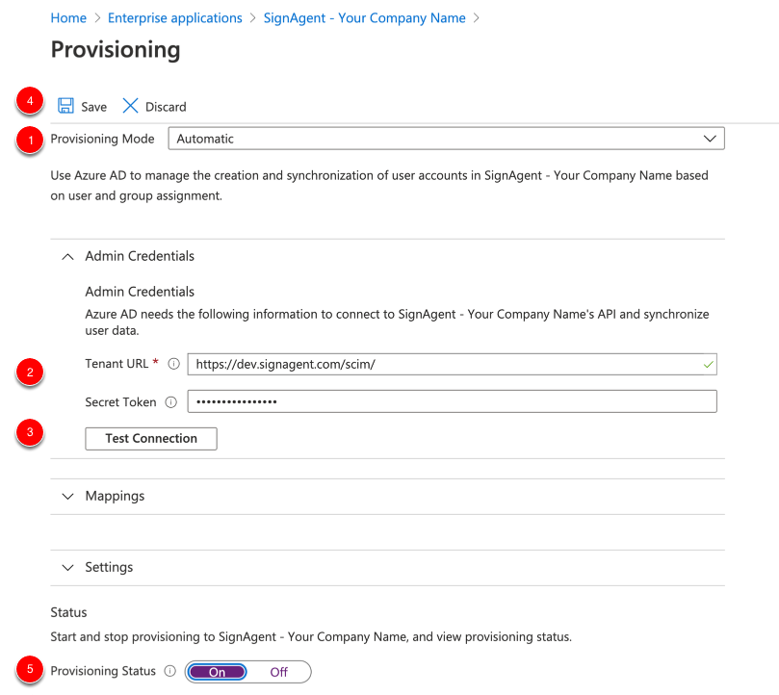Click red step marker number 4
The width and height of the screenshot is (779, 695).
30,101
